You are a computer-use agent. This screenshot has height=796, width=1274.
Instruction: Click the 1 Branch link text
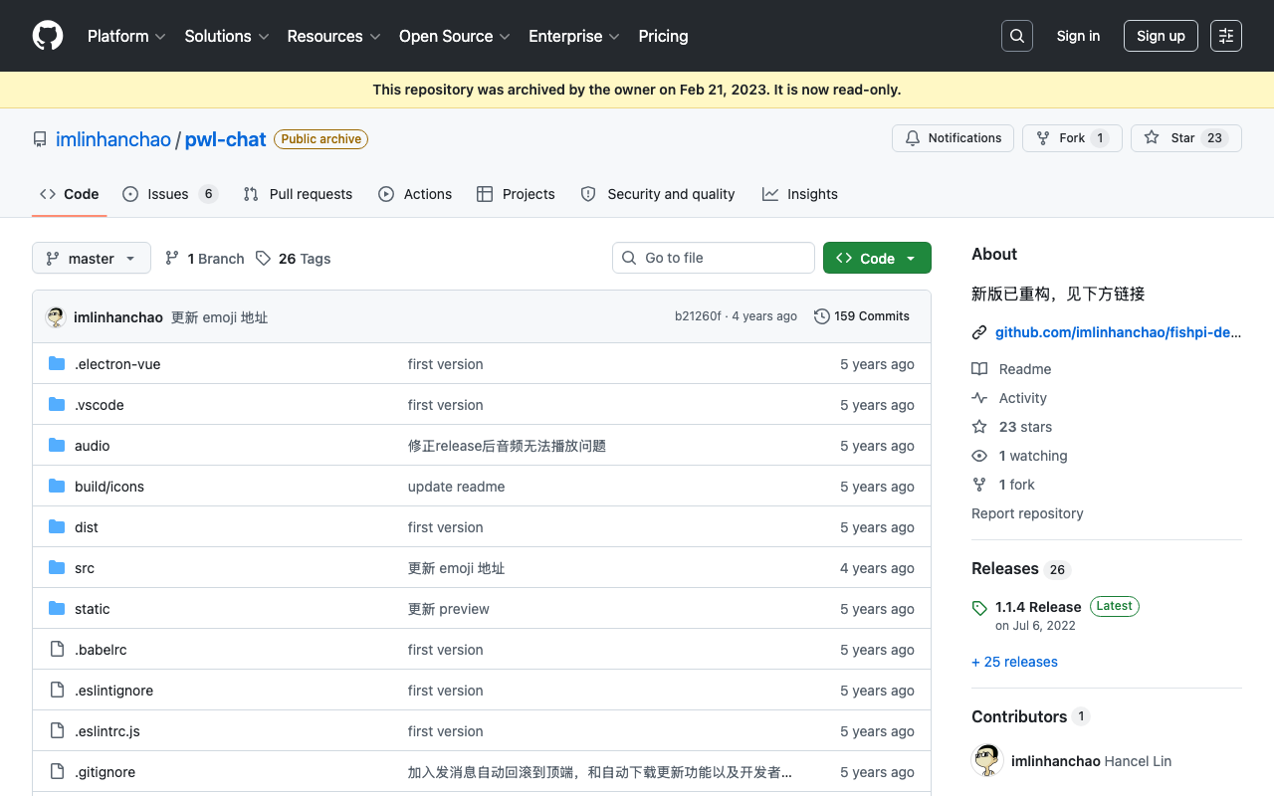tap(216, 259)
